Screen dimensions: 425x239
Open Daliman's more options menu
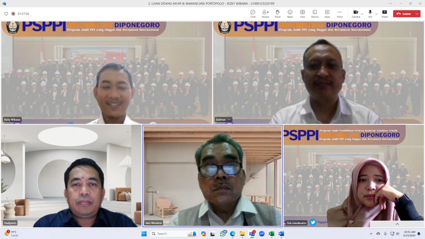(x=229, y=119)
